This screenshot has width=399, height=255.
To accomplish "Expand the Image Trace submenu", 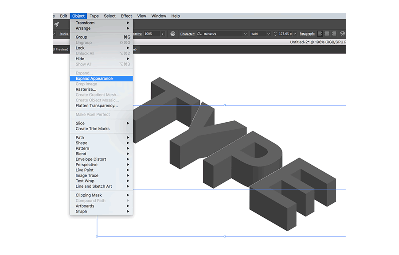I will (x=101, y=175).
